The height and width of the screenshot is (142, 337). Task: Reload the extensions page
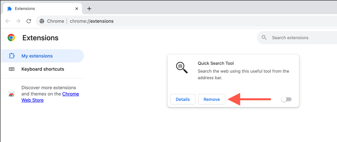[29, 21]
